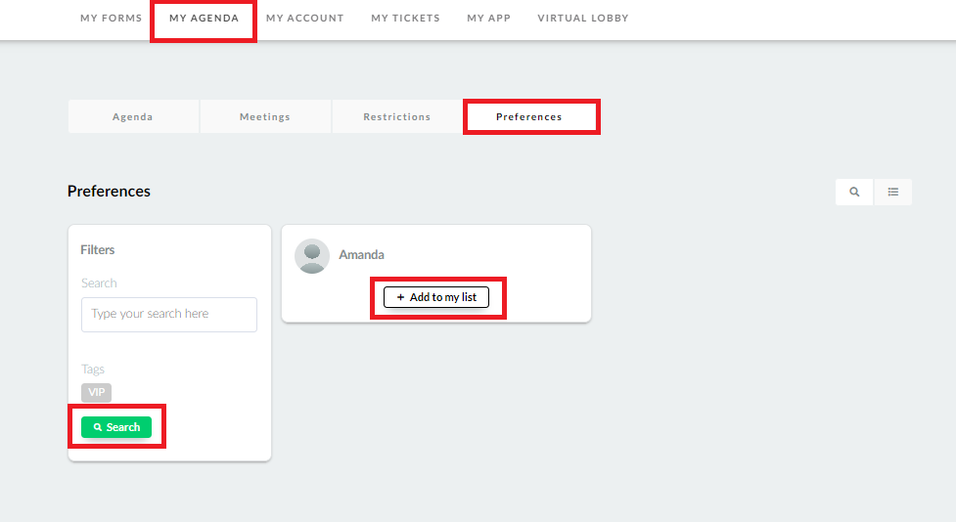Open the My Forms menu
The width and height of the screenshot is (956, 522).
click(x=111, y=19)
